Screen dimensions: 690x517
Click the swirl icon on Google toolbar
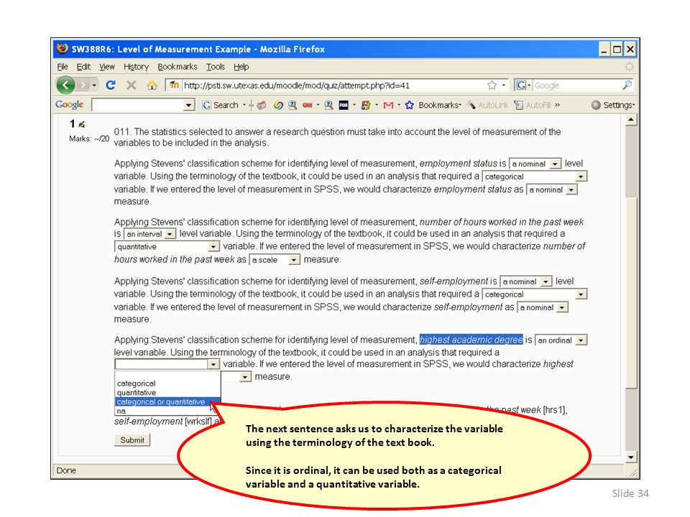(278, 105)
